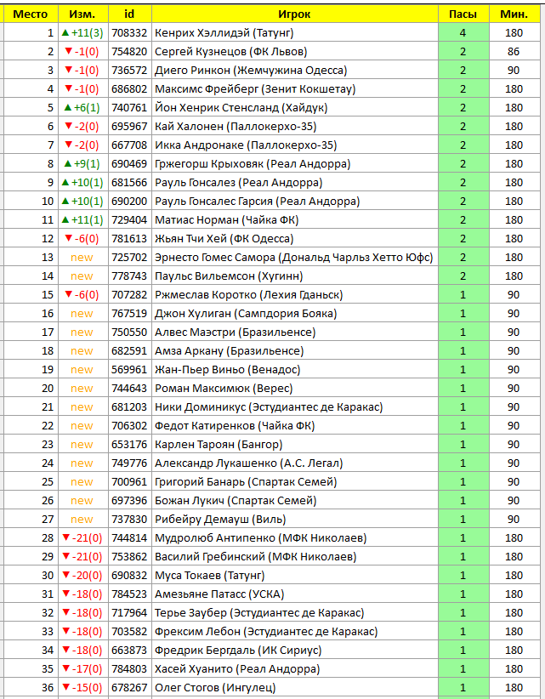
Task: Click the down arrow in Жьян Тчи Хей row
Action: pyautogui.click(x=68, y=238)
